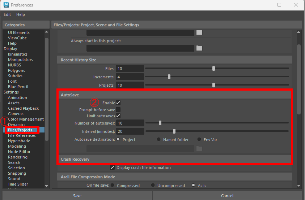Click the Save button

[77, 196]
